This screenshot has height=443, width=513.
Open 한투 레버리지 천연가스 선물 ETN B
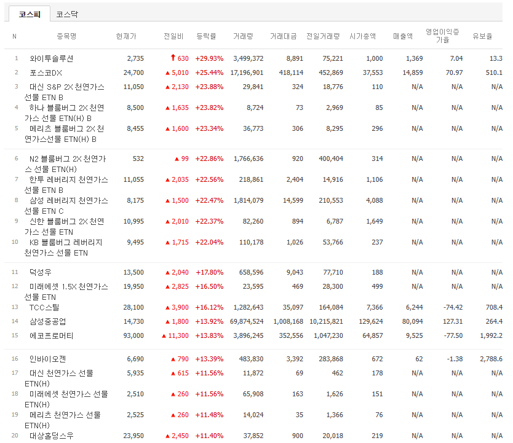(66, 185)
